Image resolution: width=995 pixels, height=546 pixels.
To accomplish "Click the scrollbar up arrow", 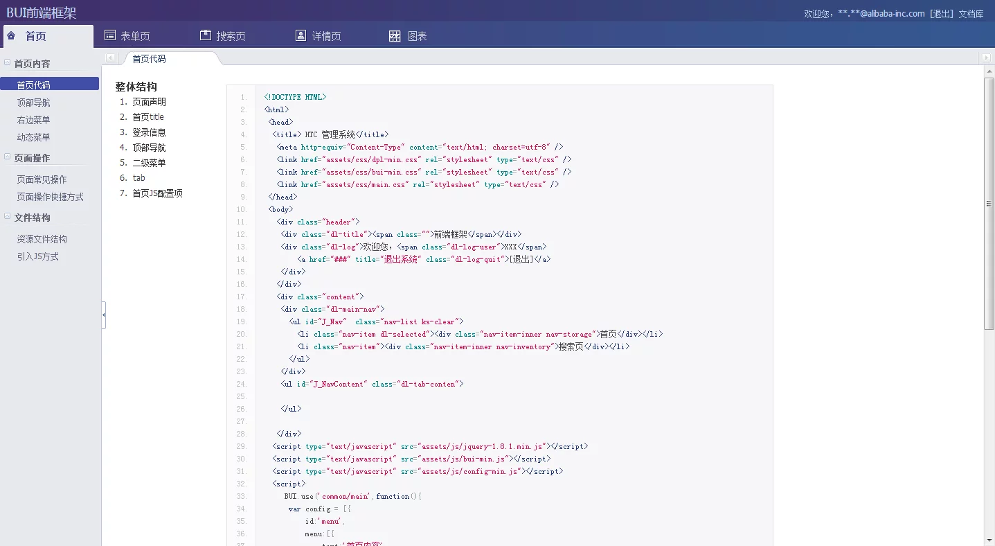I will 989,71.
